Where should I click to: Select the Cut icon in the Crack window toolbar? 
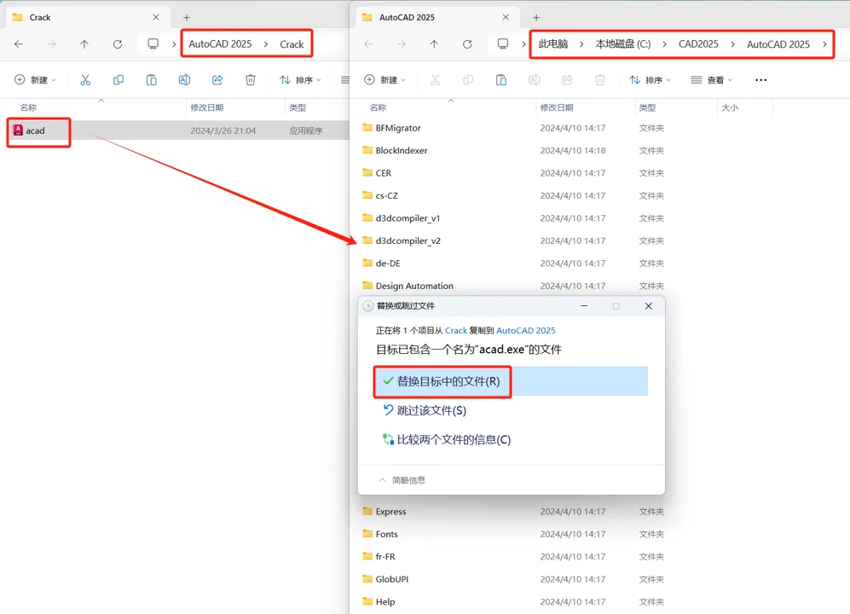pos(84,79)
